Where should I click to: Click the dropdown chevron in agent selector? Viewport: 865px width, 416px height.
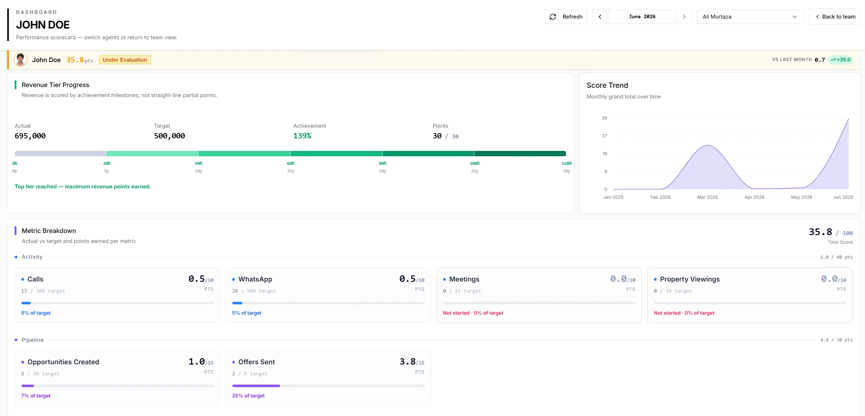tap(795, 17)
